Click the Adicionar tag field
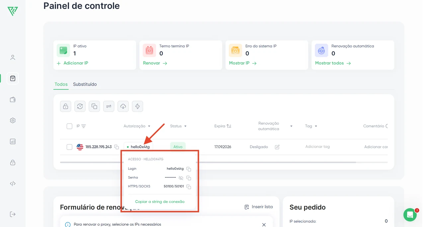The image size is (425, 227). tap(318, 147)
